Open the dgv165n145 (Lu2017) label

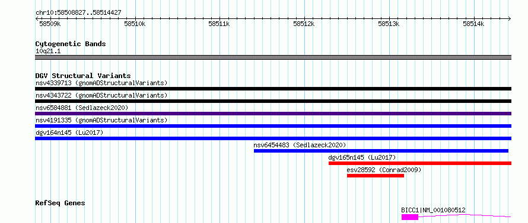point(362,157)
